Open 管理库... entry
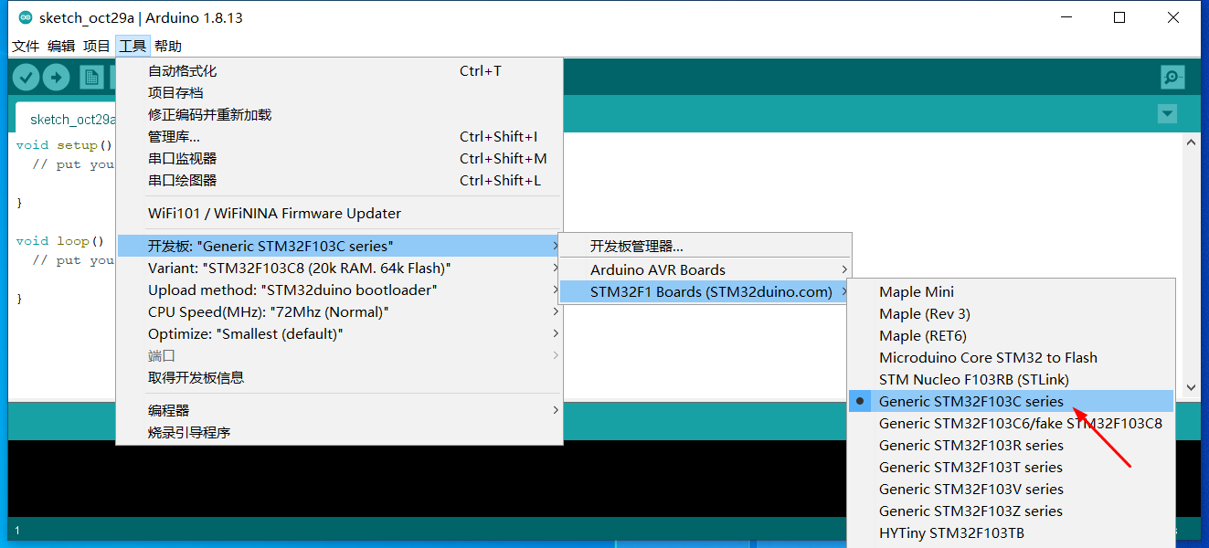 tap(339, 136)
